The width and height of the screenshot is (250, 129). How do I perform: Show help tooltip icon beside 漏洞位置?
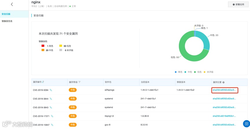tap(224, 82)
